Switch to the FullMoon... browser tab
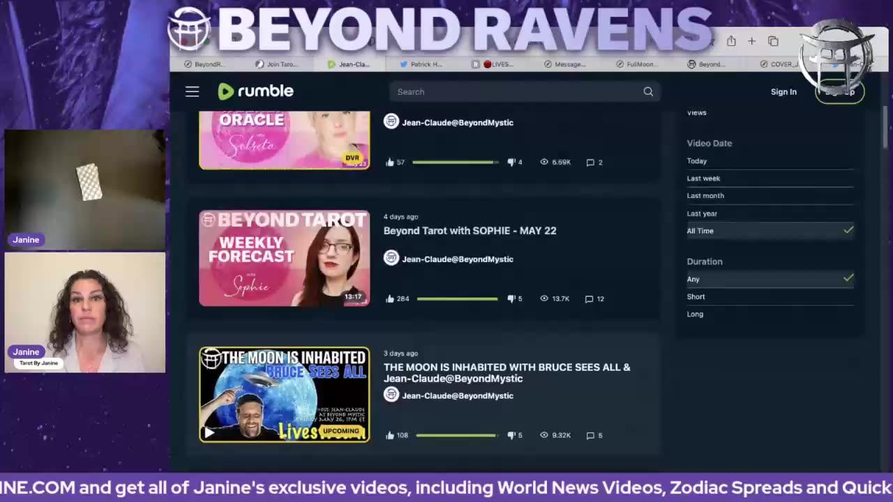Screen dimensions: 893x502 point(638,64)
